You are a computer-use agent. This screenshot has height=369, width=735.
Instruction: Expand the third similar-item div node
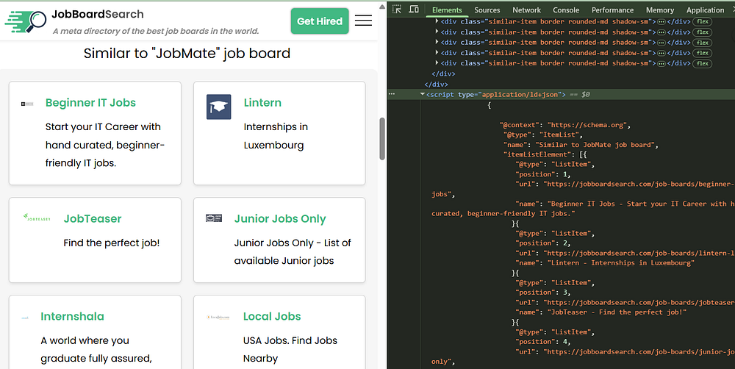point(437,42)
